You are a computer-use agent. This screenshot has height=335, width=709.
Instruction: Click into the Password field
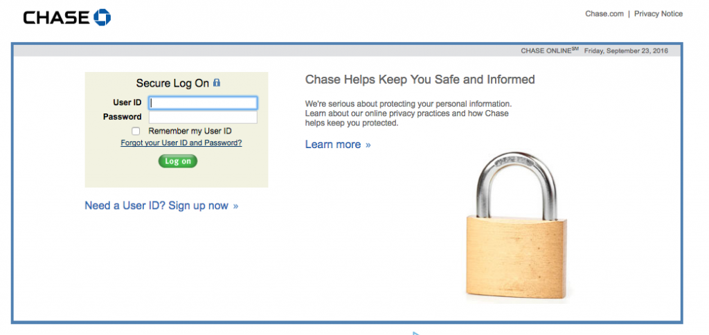pos(203,118)
